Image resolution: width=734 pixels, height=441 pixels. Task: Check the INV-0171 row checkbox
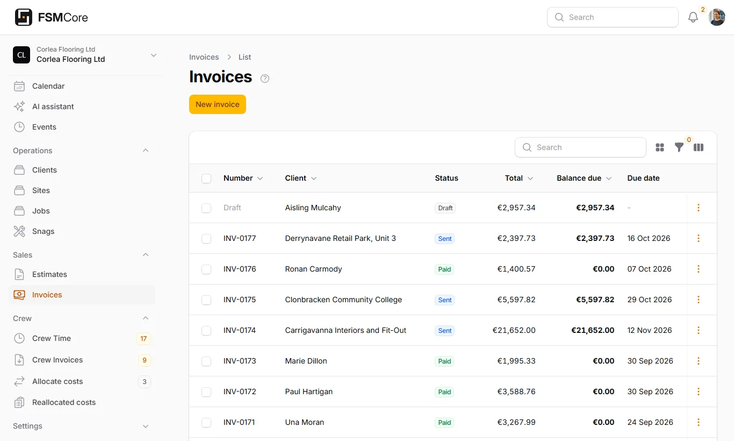206,422
